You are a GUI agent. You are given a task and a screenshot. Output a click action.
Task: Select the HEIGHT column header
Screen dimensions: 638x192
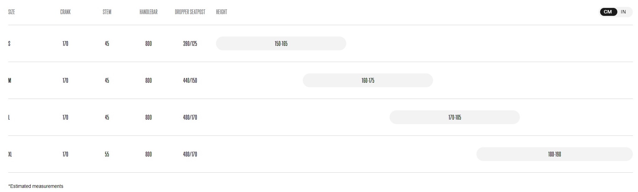click(x=222, y=12)
